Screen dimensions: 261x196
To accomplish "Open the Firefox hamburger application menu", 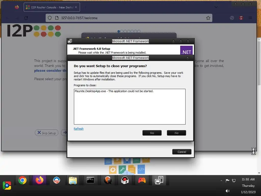I will 250,18.
